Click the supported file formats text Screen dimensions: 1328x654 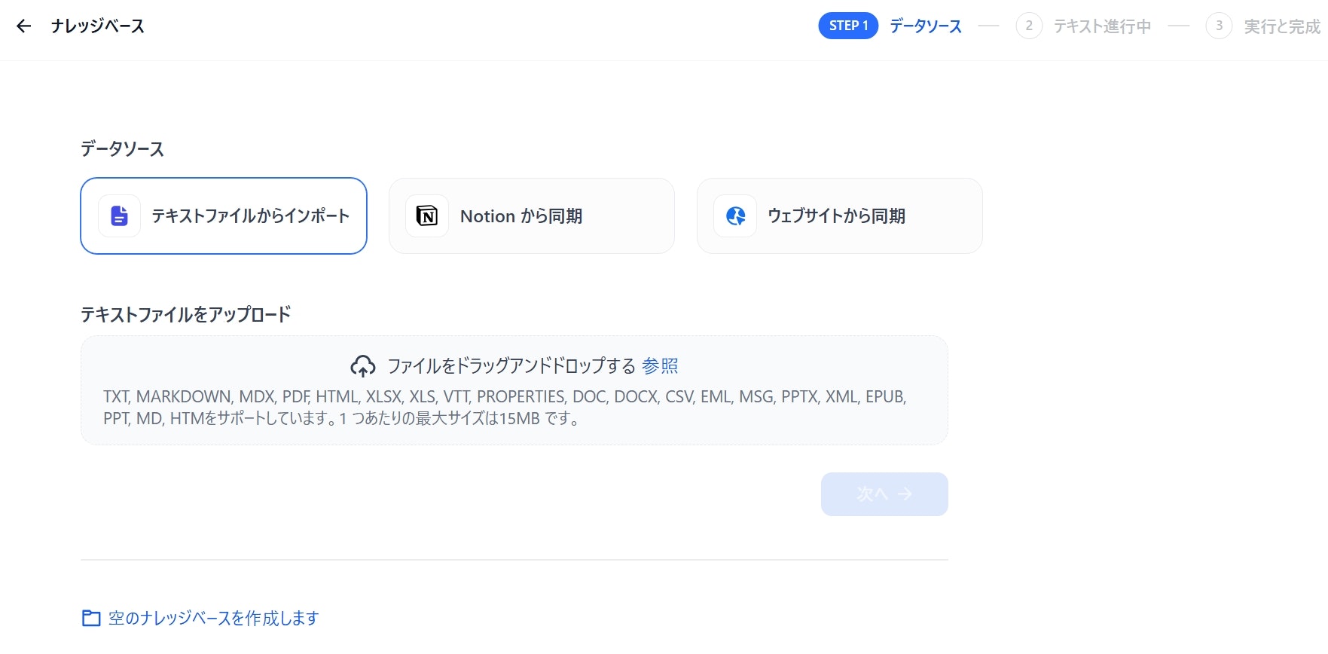(505, 408)
